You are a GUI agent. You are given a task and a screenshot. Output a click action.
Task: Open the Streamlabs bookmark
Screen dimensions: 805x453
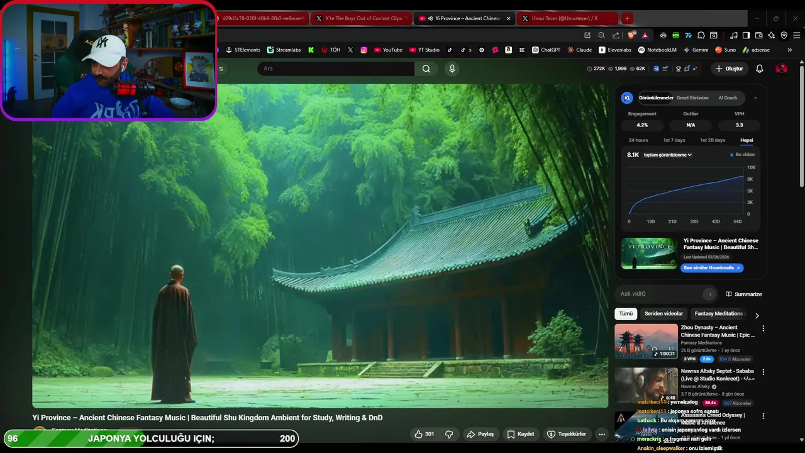(284, 50)
